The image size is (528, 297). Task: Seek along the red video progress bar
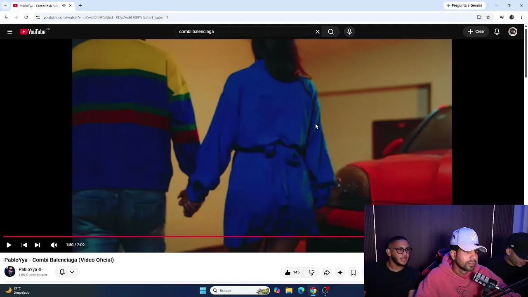184,237
